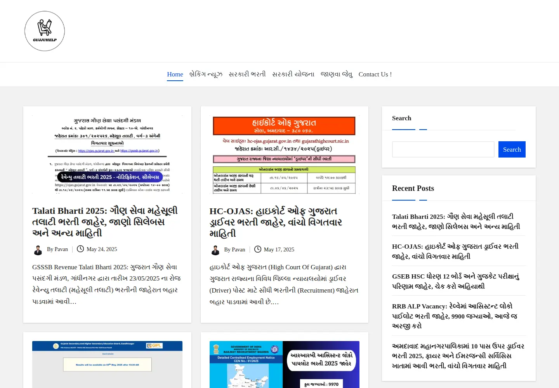Click Pavan's avatar on HC-OJAS post
559x388 pixels.
(215, 250)
